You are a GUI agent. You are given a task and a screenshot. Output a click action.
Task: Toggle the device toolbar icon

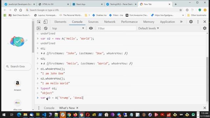45,22
